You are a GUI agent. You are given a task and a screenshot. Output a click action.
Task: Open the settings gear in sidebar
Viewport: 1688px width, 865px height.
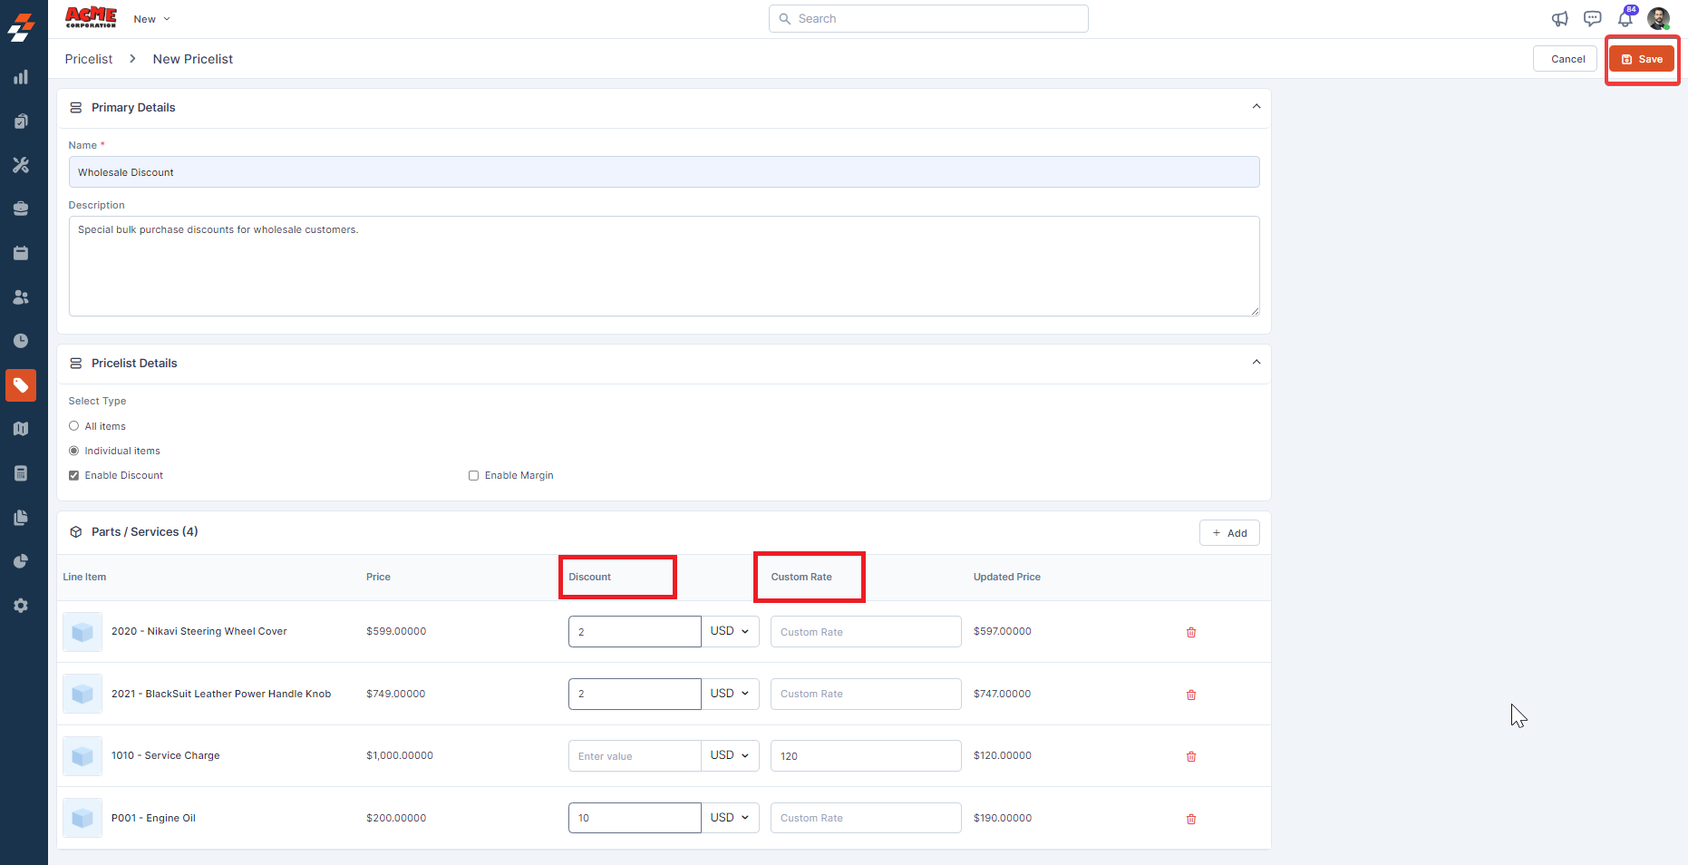pyautogui.click(x=21, y=606)
